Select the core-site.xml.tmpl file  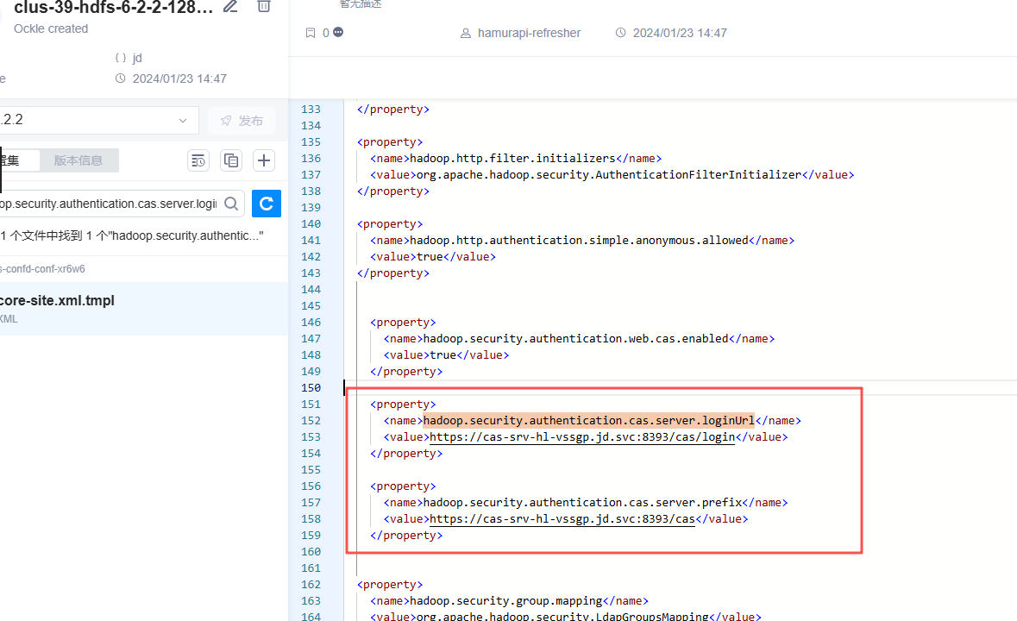point(144,309)
